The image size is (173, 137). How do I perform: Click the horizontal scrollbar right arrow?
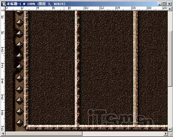tap(166, 133)
